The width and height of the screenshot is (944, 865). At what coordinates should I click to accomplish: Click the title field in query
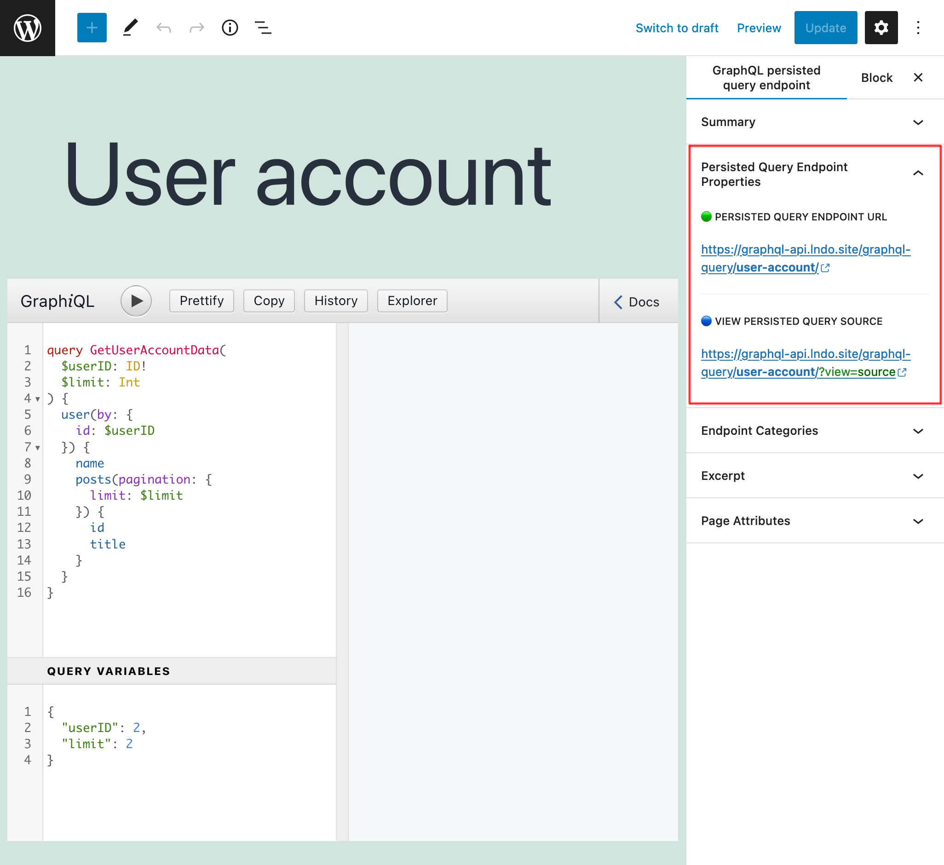[x=108, y=544]
